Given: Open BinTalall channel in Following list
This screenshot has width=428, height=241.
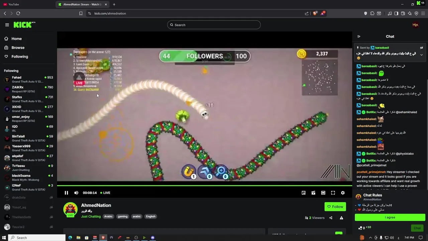Looking at the screenshot, I should tap(28, 138).
